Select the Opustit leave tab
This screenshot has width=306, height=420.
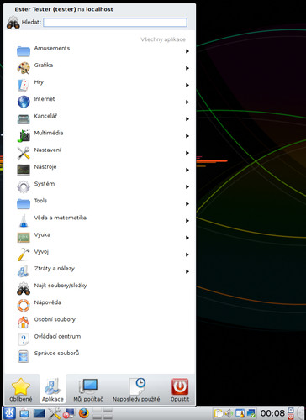point(180,389)
